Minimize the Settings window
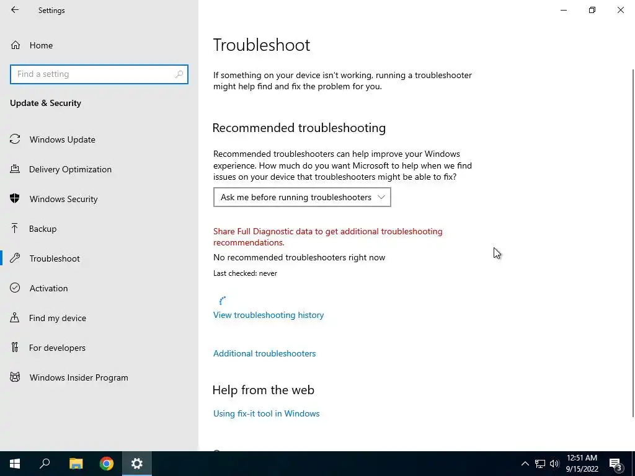 pos(563,10)
